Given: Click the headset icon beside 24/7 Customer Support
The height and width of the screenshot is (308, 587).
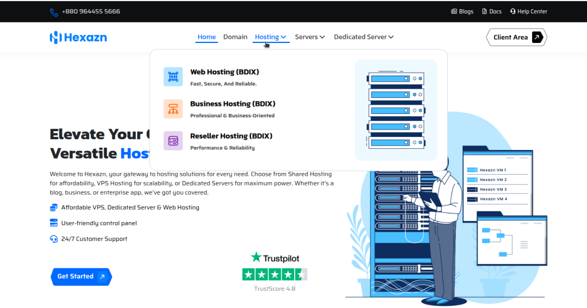Looking at the screenshot, I should (x=53, y=239).
